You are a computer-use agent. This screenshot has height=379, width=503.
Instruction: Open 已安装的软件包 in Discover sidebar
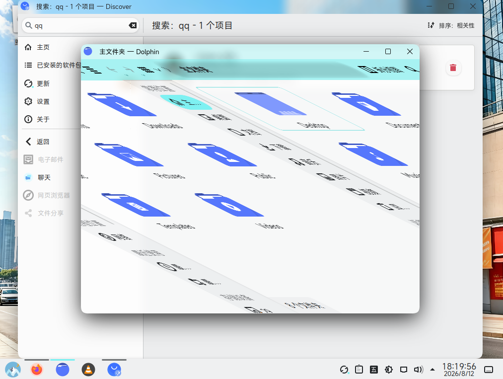coord(51,65)
